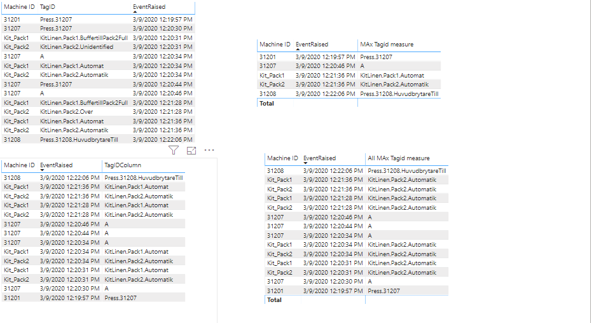The height and width of the screenshot is (323, 594).
Task: Select 31201 in the TagID table
Action: (x=11, y=19)
